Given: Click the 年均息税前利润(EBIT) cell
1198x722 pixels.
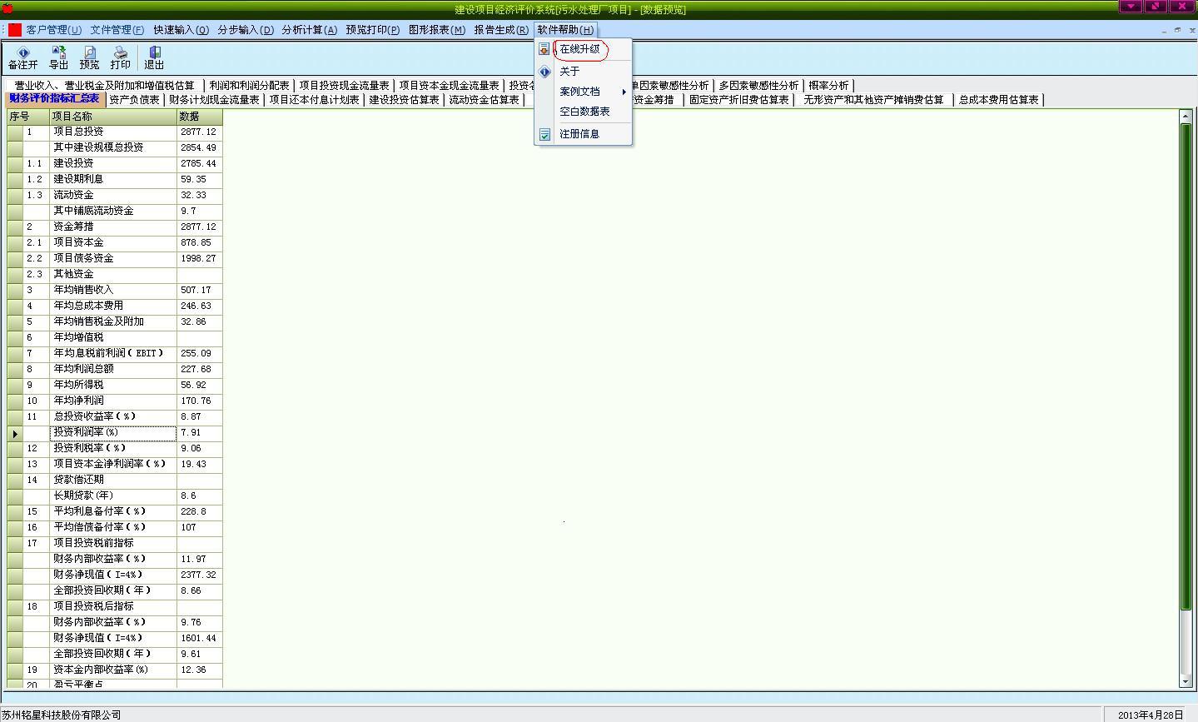Looking at the screenshot, I should 113,353.
